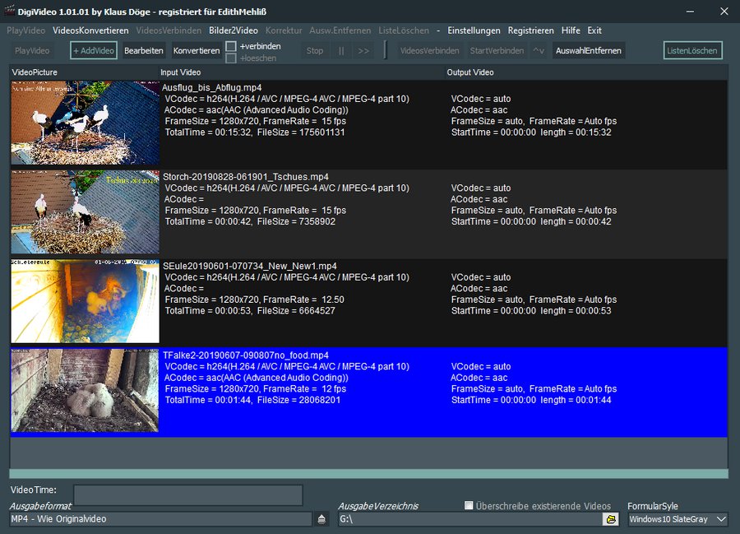Viewport: 740px width, 534px height.
Task: Click the fast-forward (>>) icon
Action: tap(364, 50)
